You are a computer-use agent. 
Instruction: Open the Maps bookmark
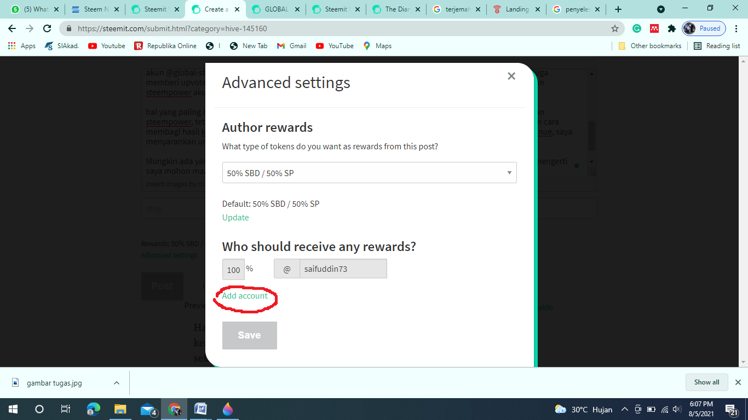tap(377, 46)
